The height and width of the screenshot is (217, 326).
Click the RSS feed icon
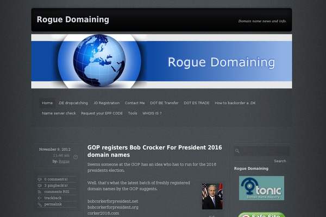pos(40,192)
